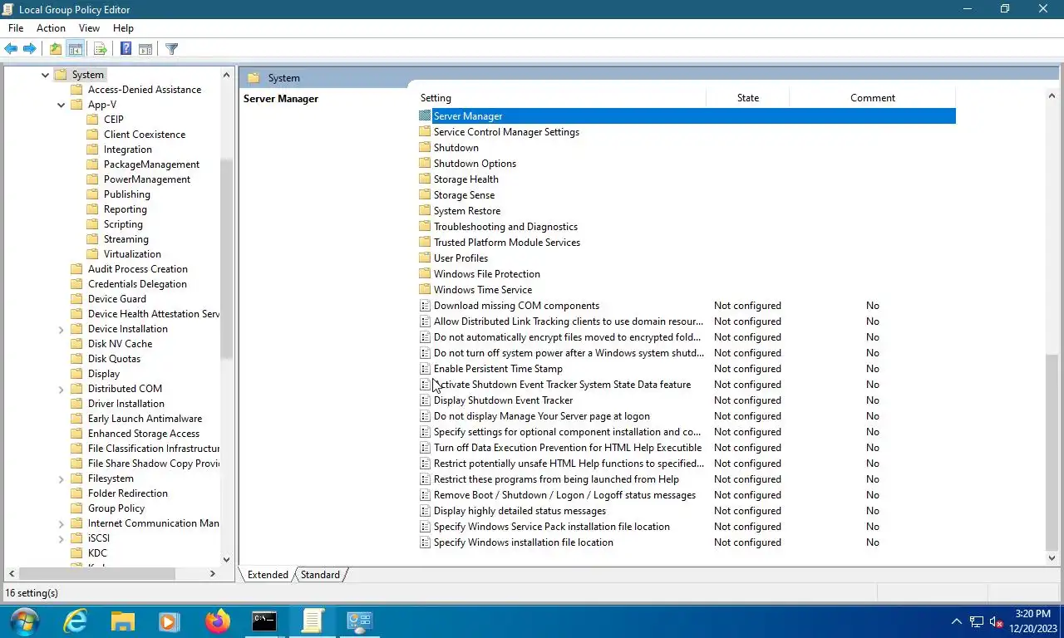This screenshot has width=1064, height=638.
Task: Click the tree pane scroll down arrow
Action: pyautogui.click(x=226, y=559)
